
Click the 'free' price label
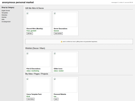[x=55, y=97]
